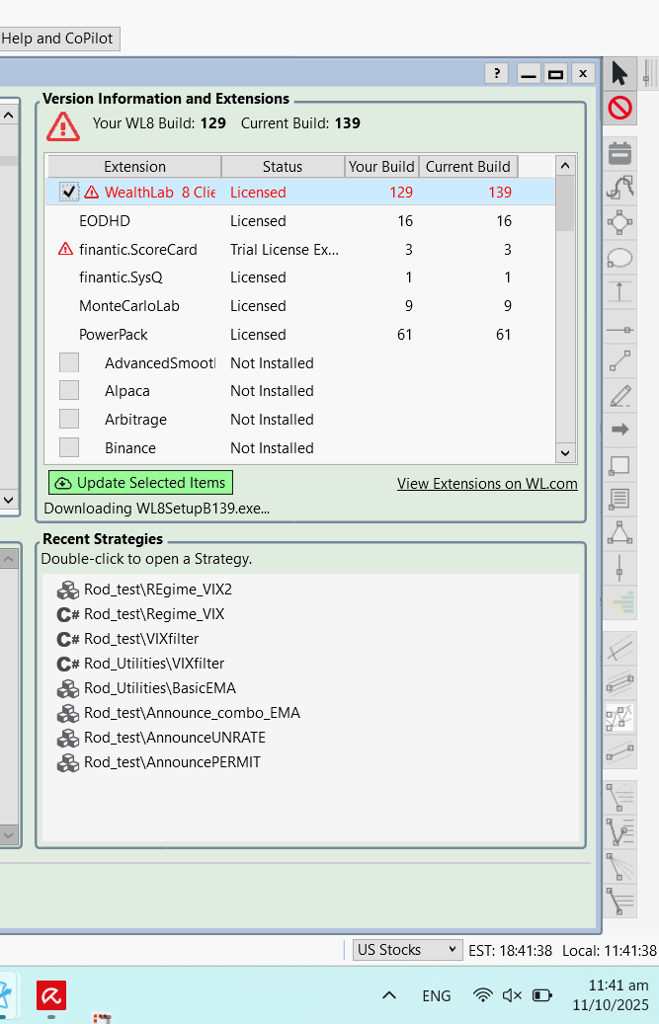The height and width of the screenshot is (1024, 659).
Task: Pick the volume profile drawing tool
Action: (x=621, y=601)
